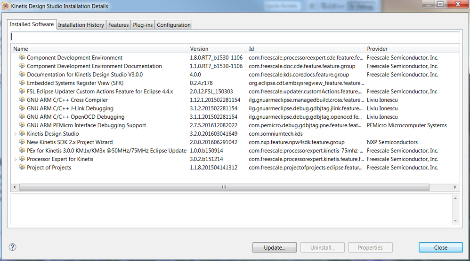This screenshot has width=470, height=261.
Task: Focus the filter text field above the list
Action: 235,37
